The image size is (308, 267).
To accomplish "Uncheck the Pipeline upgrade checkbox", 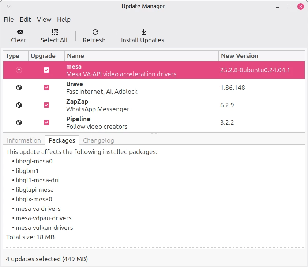I will point(46,123).
